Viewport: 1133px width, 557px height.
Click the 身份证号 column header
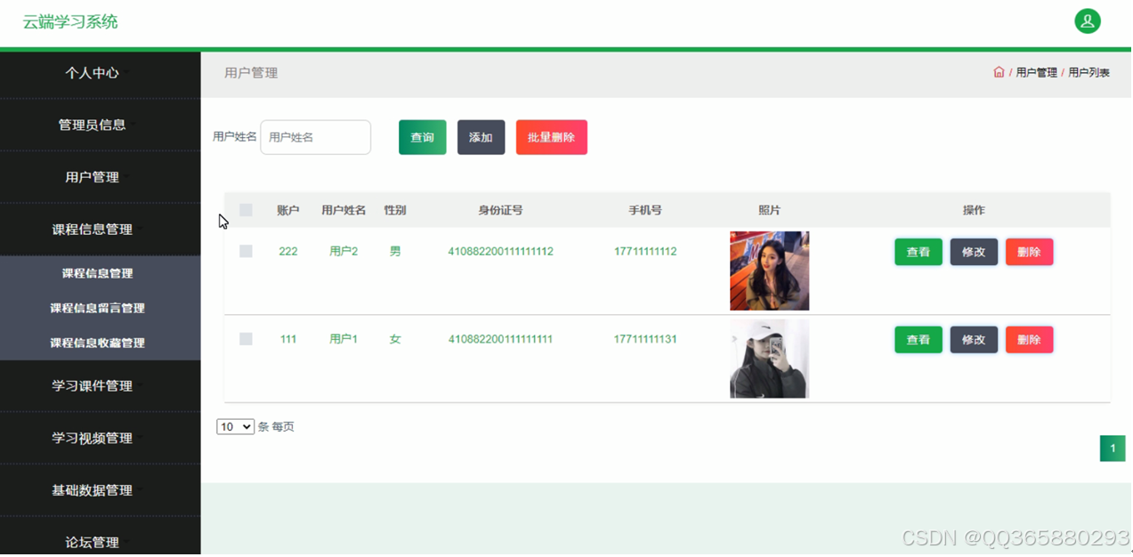(x=500, y=211)
